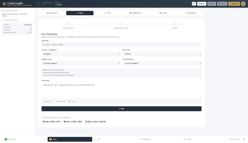Open the Case Type dropdown

coord(162,54)
